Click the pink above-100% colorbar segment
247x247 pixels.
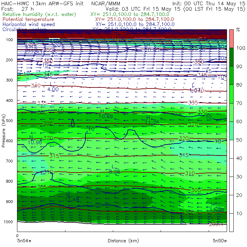231,39
